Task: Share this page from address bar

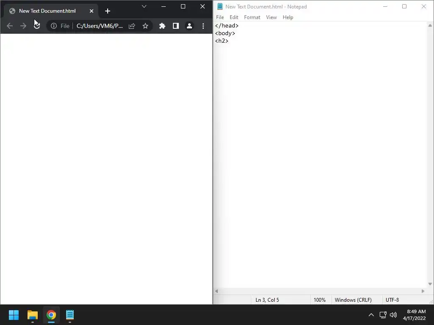Action: (x=132, y=26)
